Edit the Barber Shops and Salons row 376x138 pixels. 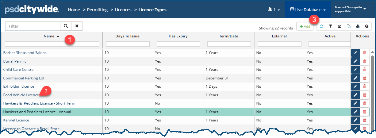(x=355, y=53)
